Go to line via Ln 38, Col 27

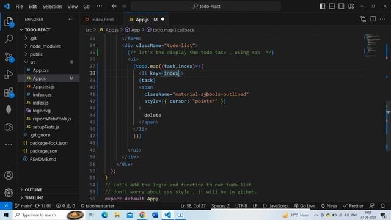click(193, 206)
